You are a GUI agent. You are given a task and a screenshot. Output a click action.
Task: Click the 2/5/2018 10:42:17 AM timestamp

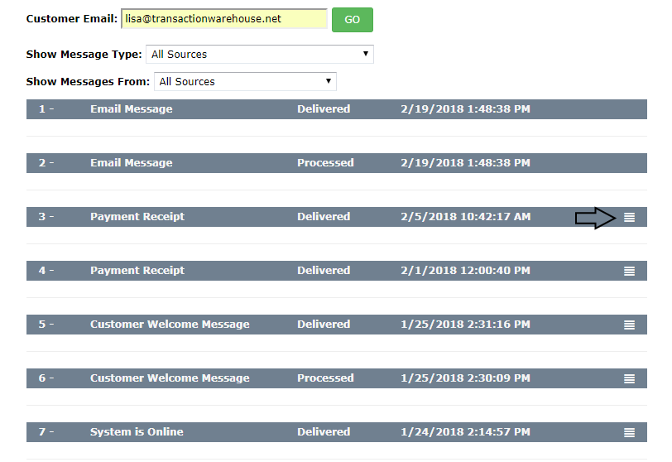coord(465,217)
